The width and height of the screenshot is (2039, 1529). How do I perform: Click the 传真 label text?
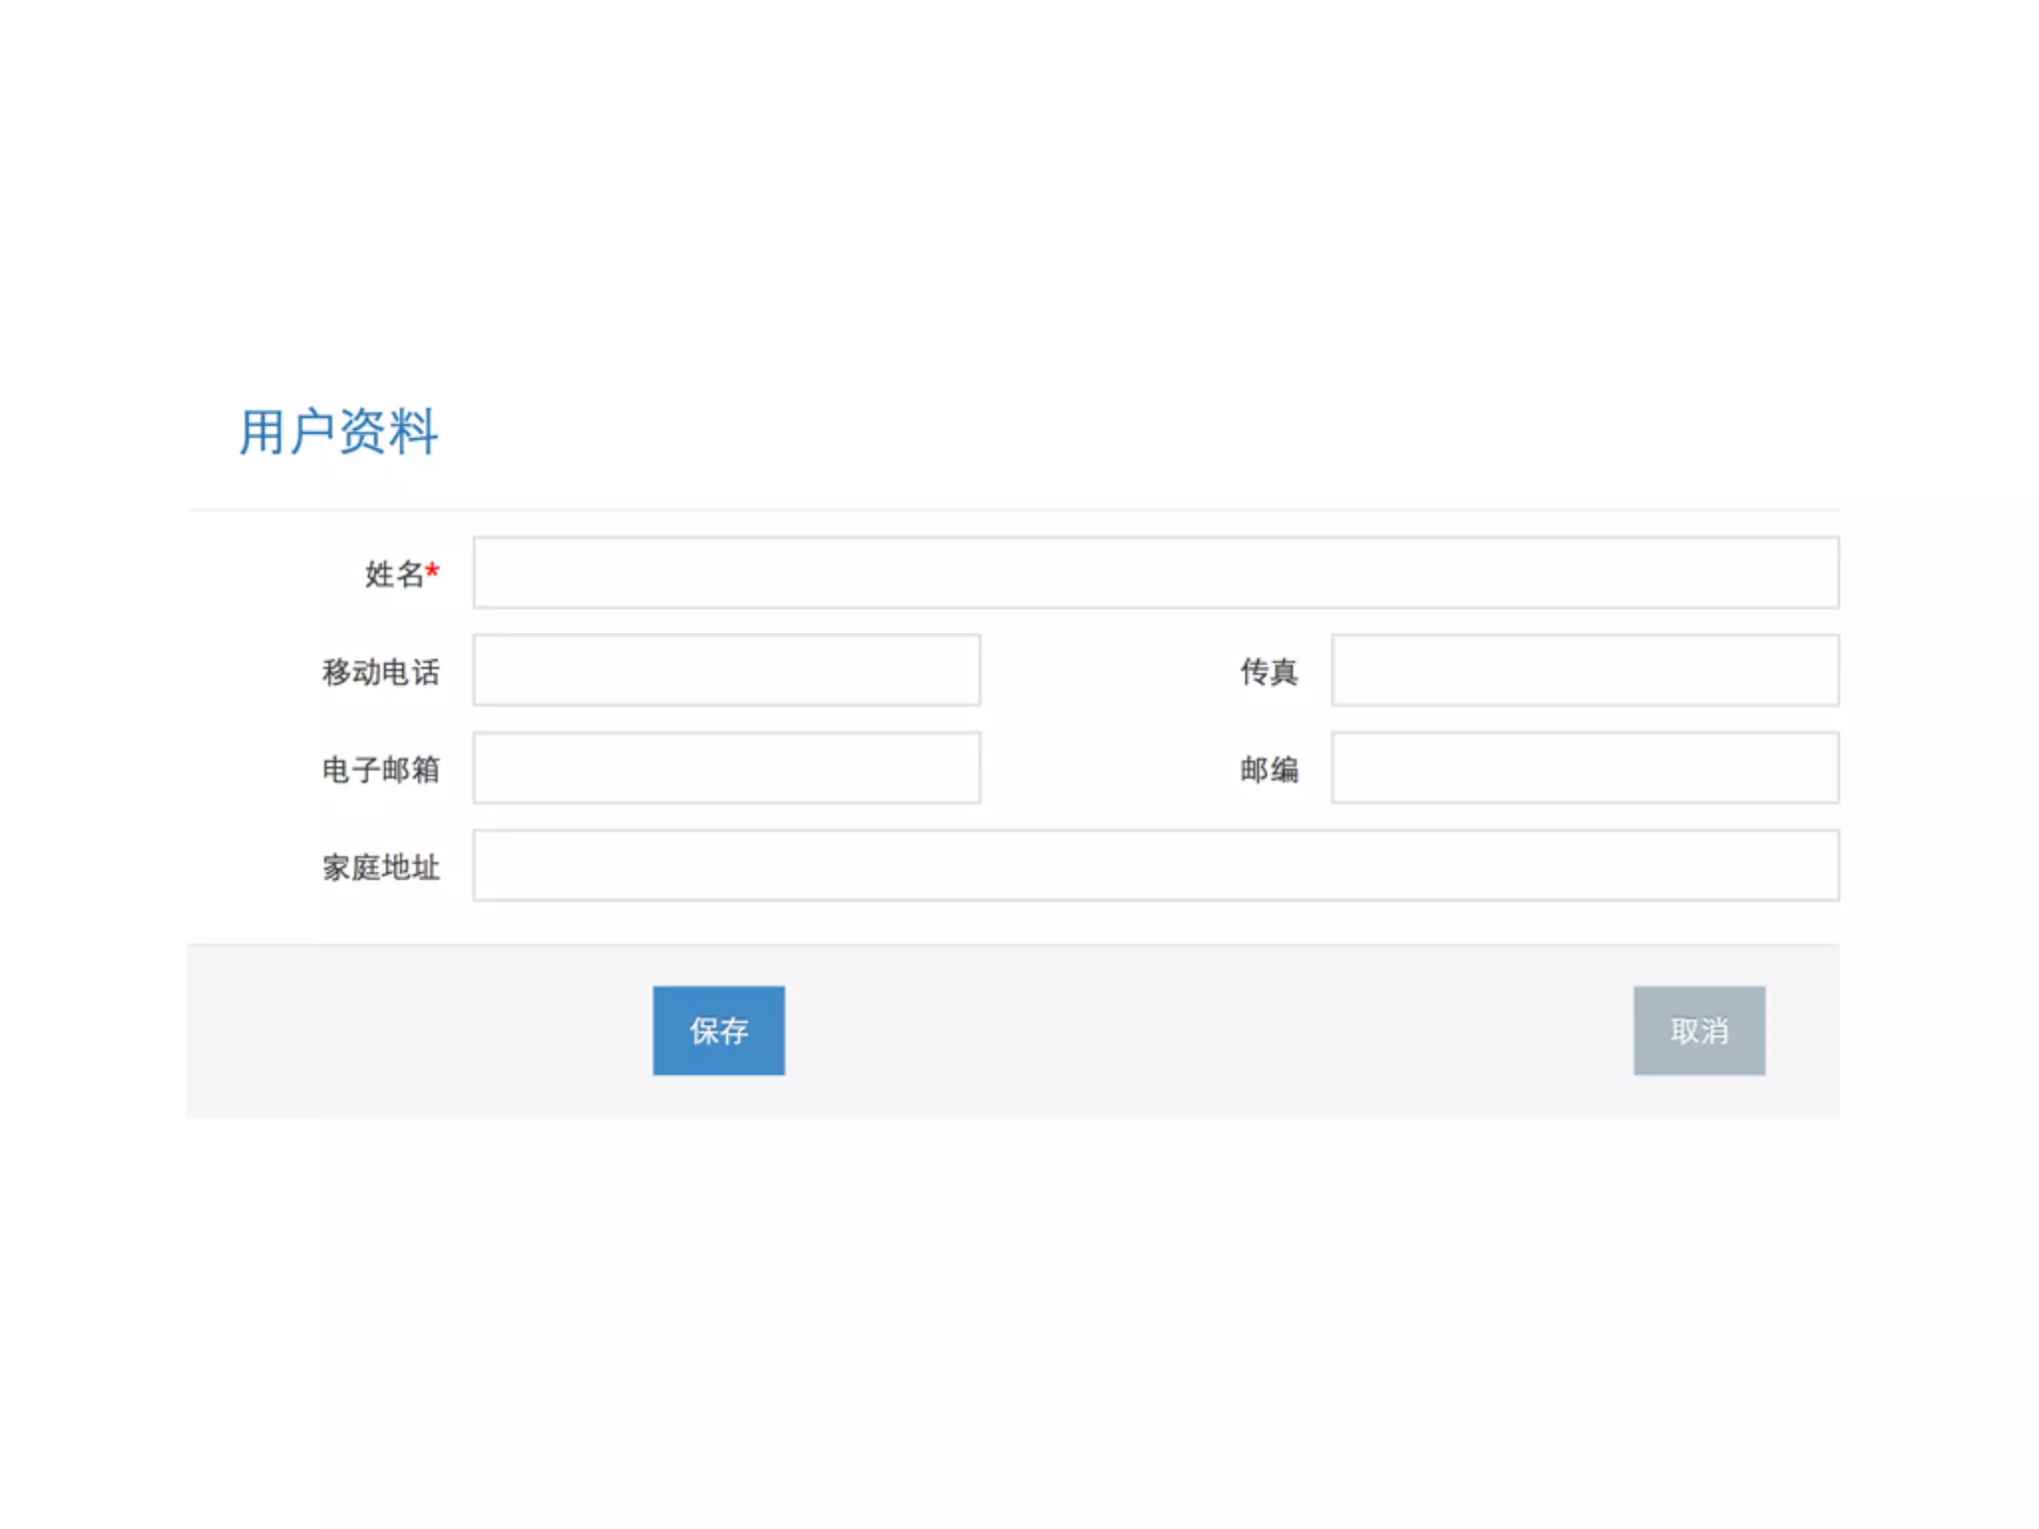pos(1268,672)
